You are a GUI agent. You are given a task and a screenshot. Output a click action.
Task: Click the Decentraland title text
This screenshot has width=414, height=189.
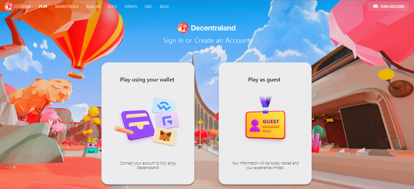point(213,28)
